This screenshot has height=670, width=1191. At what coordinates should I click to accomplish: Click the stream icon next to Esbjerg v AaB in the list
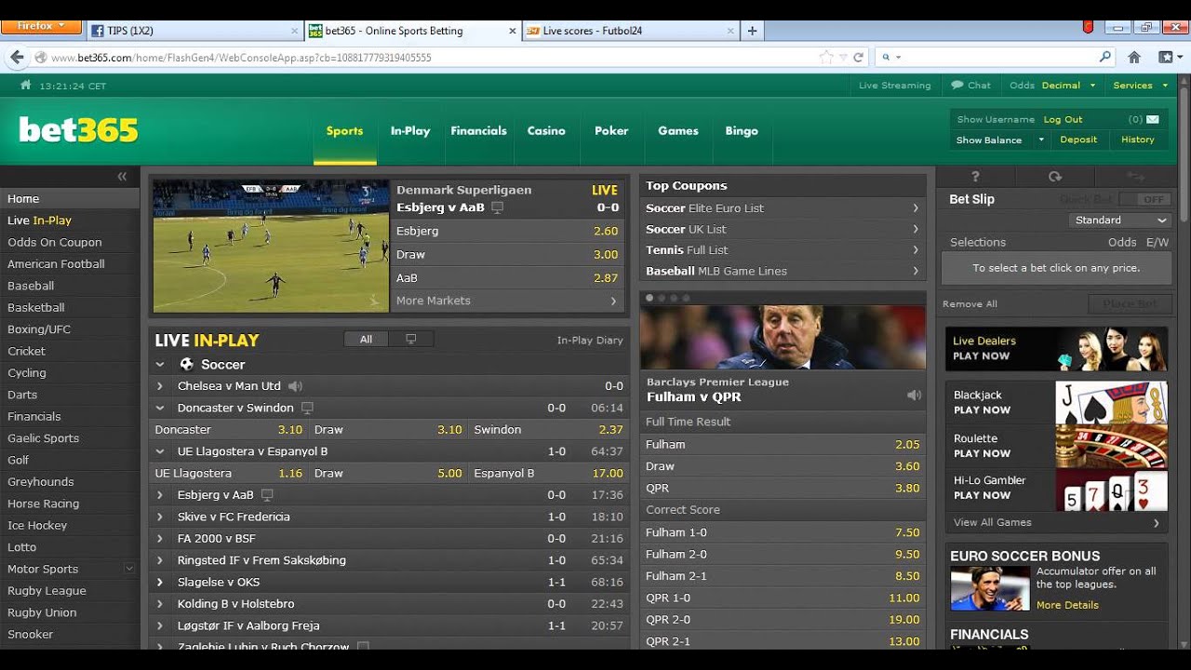click(268, 495)
